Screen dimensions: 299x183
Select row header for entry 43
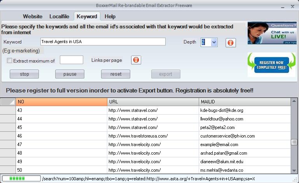pyautogui.click(x=8, y=110)
